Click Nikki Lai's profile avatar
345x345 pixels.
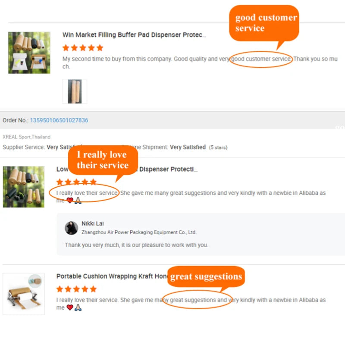pos(71,228)
